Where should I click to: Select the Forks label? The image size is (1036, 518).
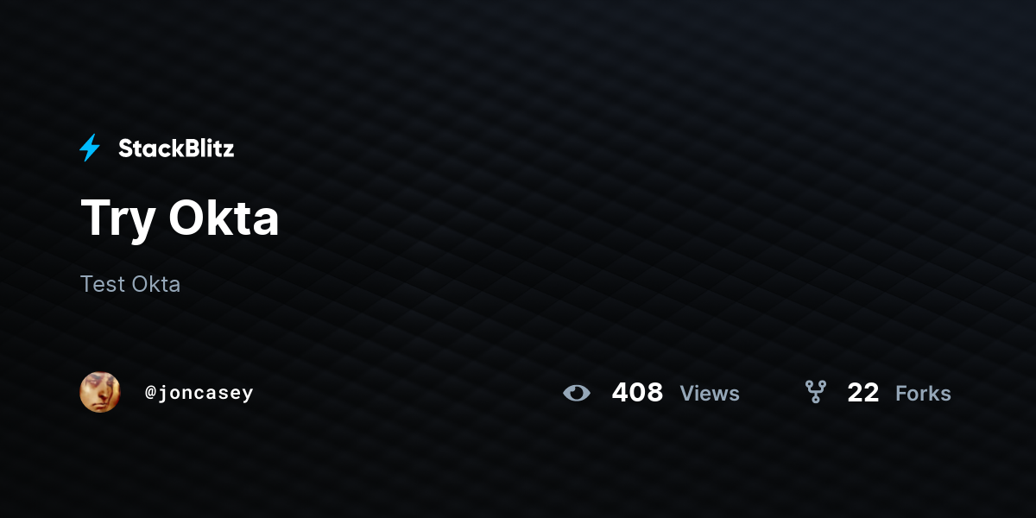(x=923, y=394)
